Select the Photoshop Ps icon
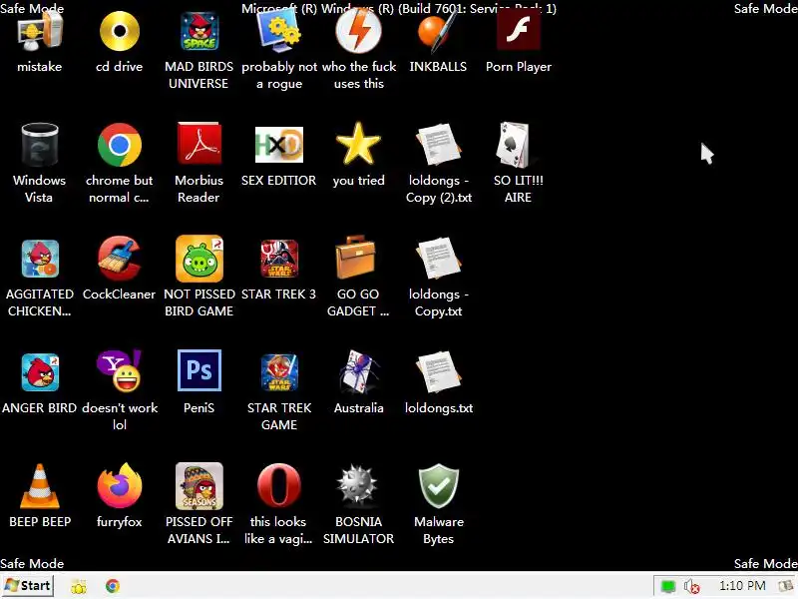Screen dimensions: 798x599 point(199,370)
